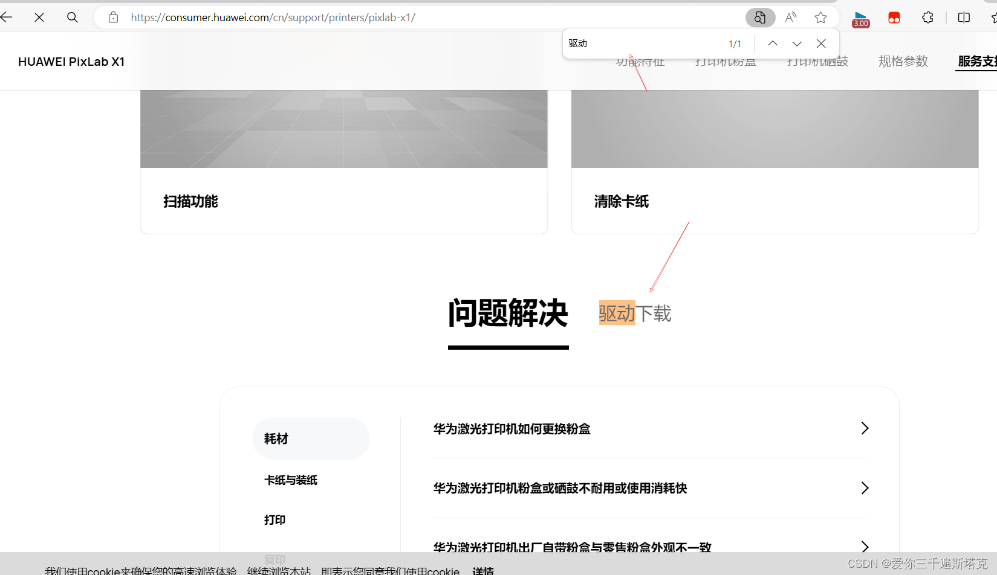Open the 清除卡纸 card

(775, 162)
